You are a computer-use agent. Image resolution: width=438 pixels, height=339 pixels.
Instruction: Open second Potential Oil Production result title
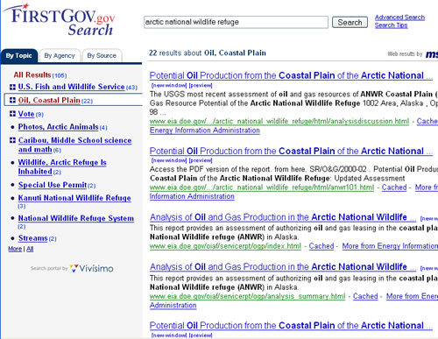291,151
